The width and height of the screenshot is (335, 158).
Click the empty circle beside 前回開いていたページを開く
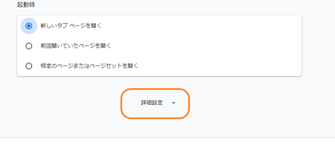coord(28,46)
